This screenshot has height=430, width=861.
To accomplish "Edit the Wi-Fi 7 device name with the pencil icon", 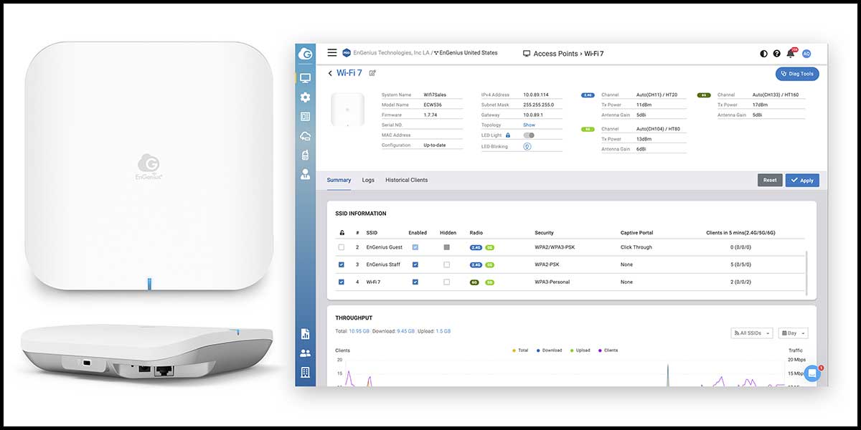I will pyautogui.click(x=372, y=73).
